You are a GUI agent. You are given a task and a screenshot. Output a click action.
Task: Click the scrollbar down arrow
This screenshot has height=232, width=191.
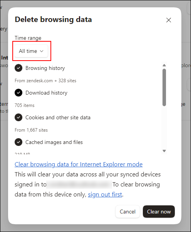[164, 151]
